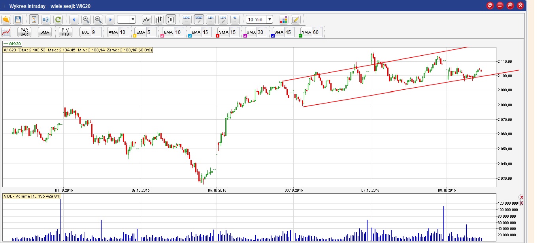This screenshot has height=243, width=543.
Task: Click the yellow EMA 5 color marker
Action: tap(135, 36)
